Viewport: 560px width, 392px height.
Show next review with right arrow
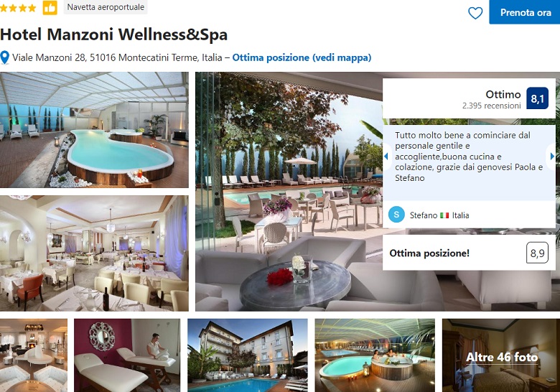(x=552, y=157)
